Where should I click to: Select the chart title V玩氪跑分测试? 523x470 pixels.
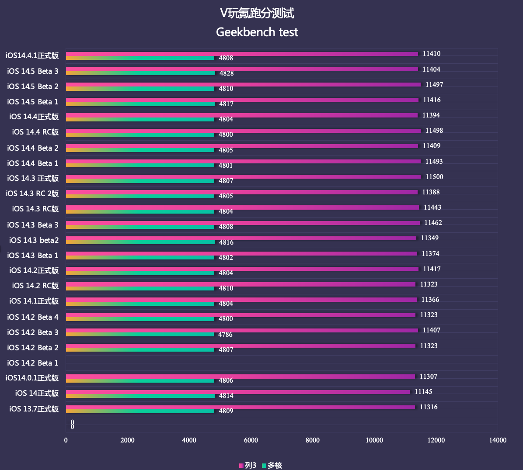point(257,14)
